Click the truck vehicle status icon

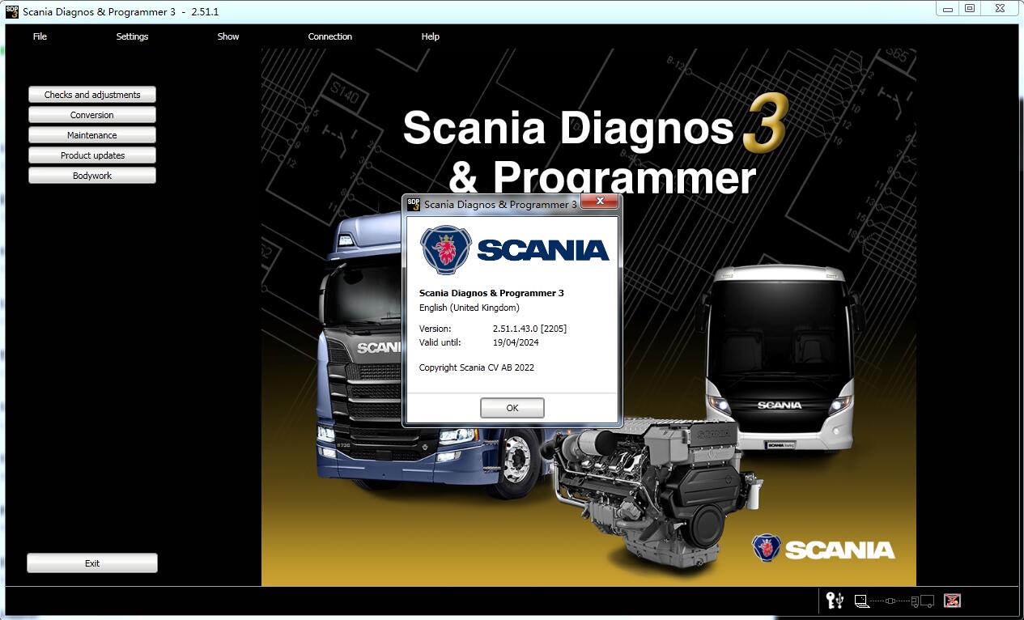[923, 601]
